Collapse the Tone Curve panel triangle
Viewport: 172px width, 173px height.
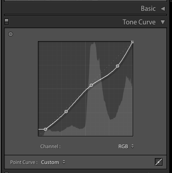pyautogui.click(x=163, y=22)
